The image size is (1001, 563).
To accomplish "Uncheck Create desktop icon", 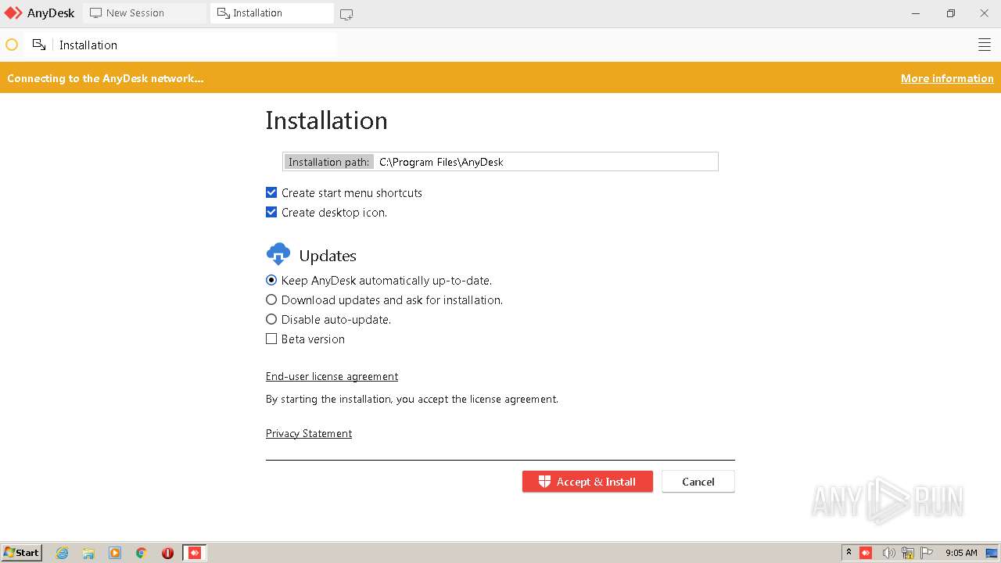I will [x=271, y=212].
